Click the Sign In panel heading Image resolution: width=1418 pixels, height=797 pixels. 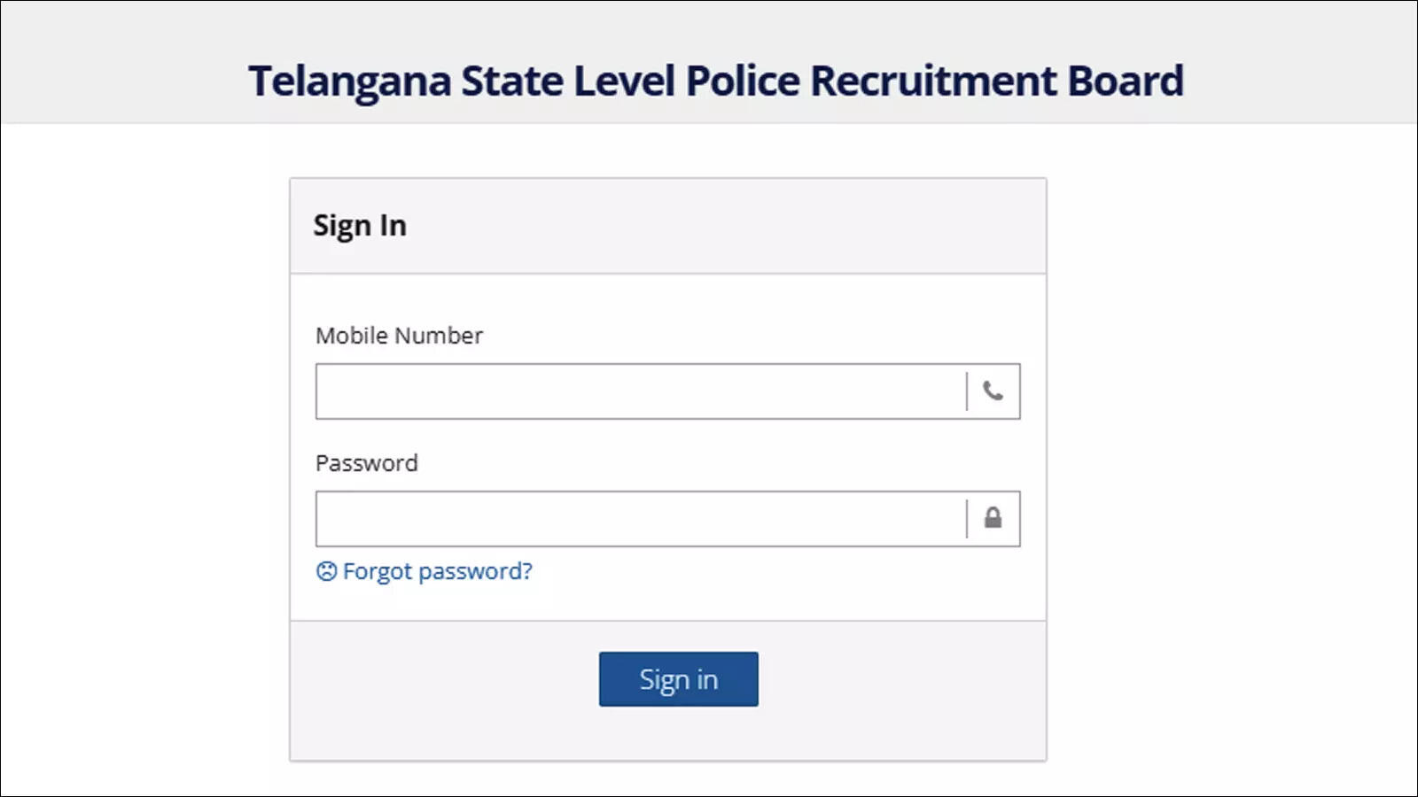tap(360, 226)
